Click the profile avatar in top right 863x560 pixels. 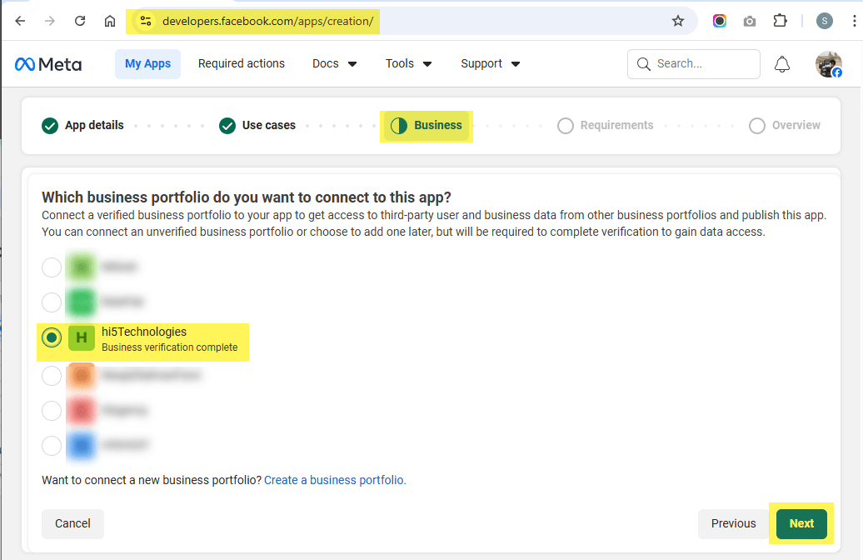pyautogui.click(x=828, y=63)
